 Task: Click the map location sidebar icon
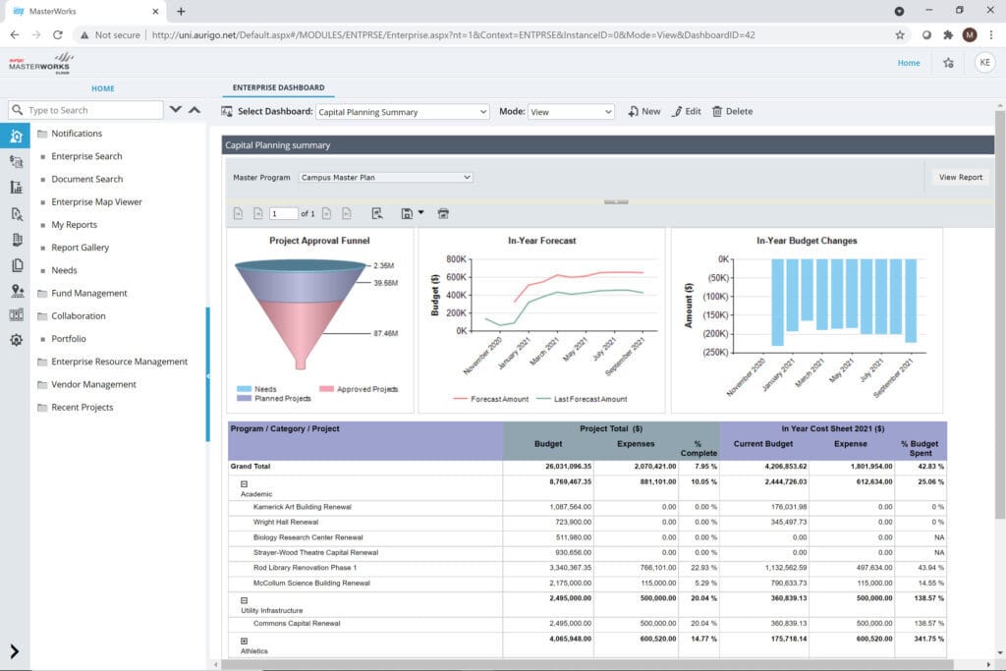click(x=16, y=290)
